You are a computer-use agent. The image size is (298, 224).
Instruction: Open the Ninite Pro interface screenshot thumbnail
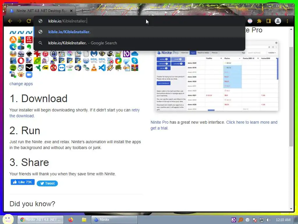[x=217, y=75]
